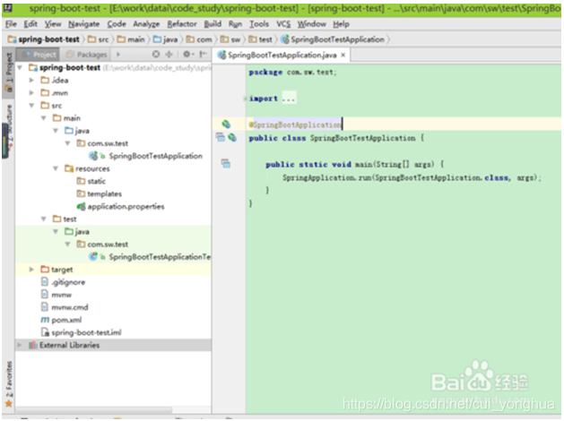Select SpringBootTestApplicationTests class in tree
This screenshot has height=421, width=564.
click(x=150, y=256)
